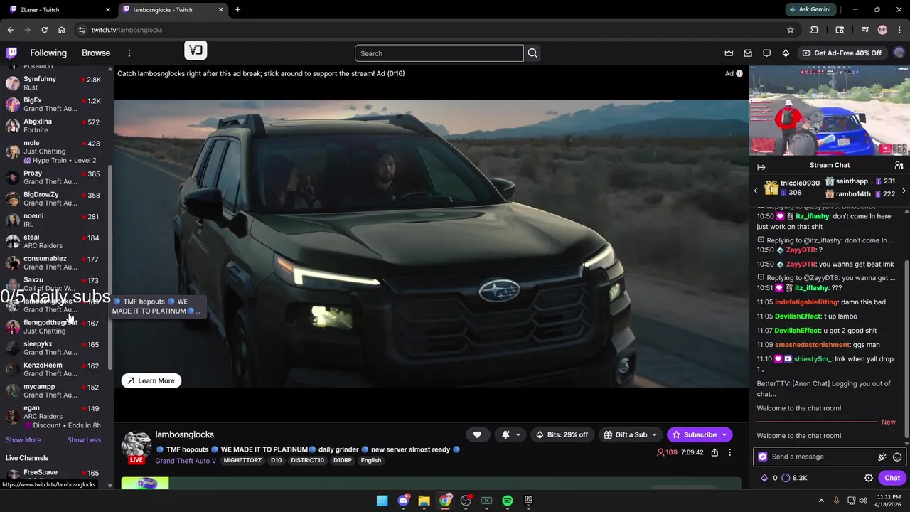Click Show More in followed channels

click(x=23, y=440)
